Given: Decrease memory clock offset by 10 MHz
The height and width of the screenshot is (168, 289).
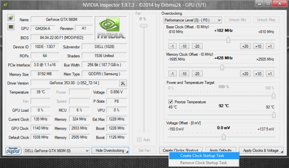Looking at the screenshot, I should coord(184,74).
